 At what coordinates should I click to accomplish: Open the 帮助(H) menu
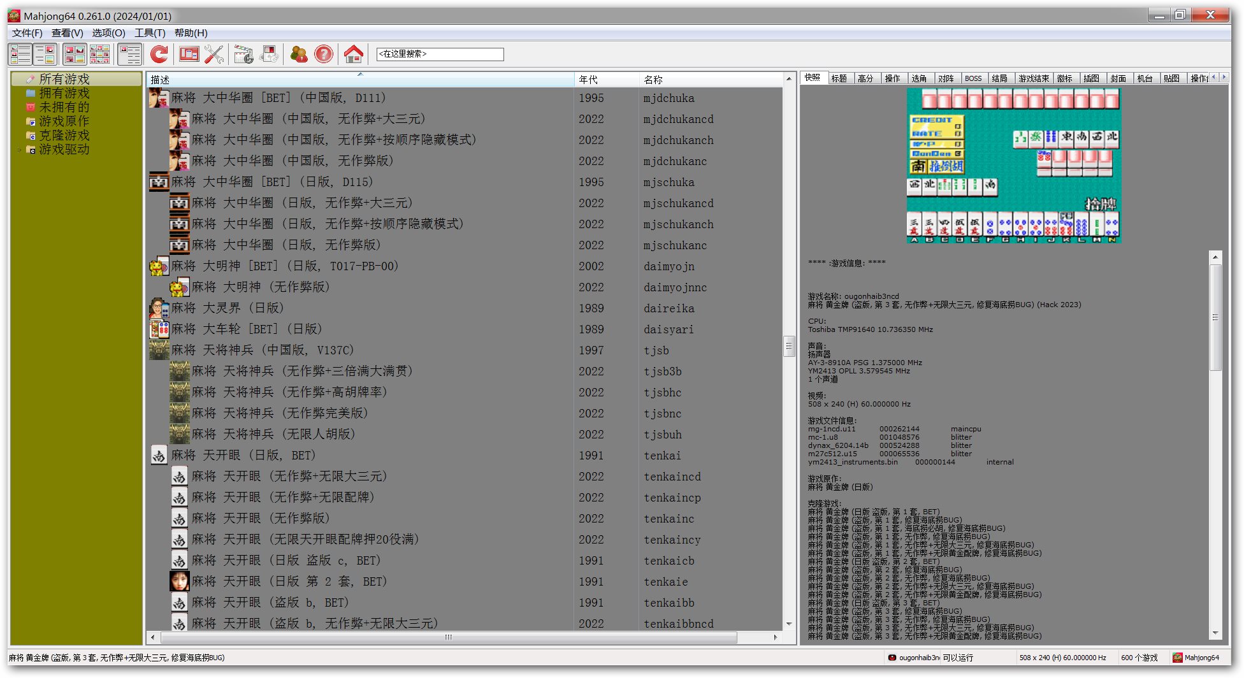click(x=191, y=32)
